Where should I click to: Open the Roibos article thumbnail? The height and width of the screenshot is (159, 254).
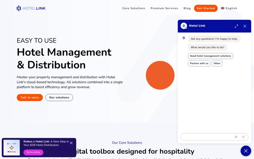coord(12,147)
